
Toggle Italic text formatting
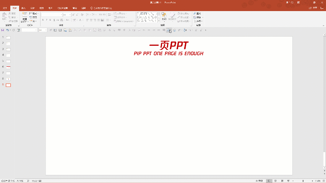pos(46,20)
